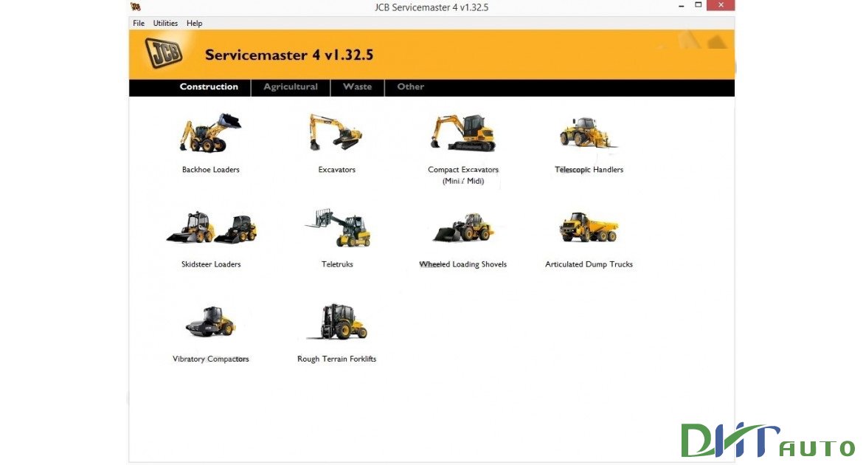Click the Articulated Dump Trucks label

coord(589,264)
